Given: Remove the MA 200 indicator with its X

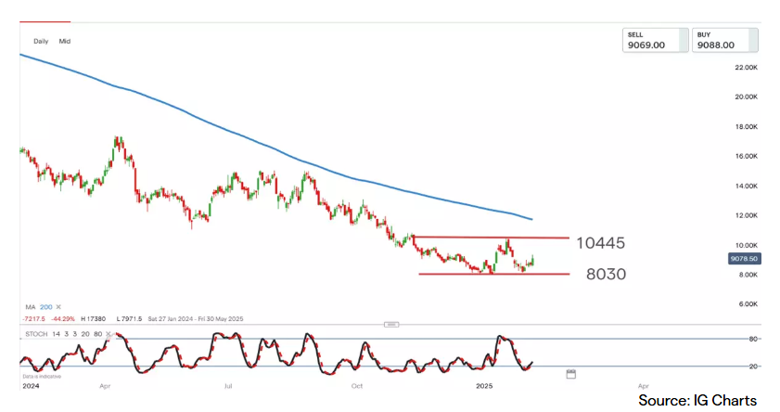Looking at the screenshot, I should coord(58,307).
